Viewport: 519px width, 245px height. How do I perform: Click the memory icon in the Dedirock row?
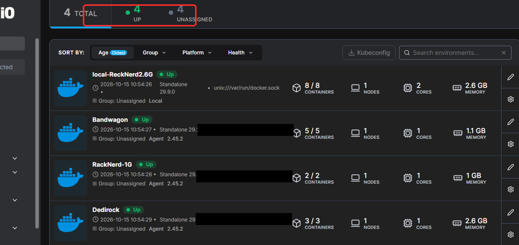457,223
